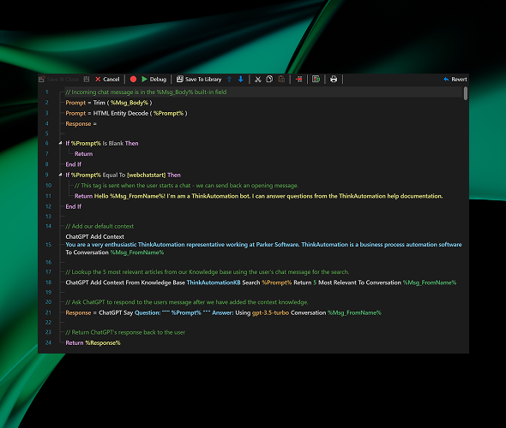Copy selection with the copy icon
The height and width of the screenshot is (428, 506).
[269, 80]
